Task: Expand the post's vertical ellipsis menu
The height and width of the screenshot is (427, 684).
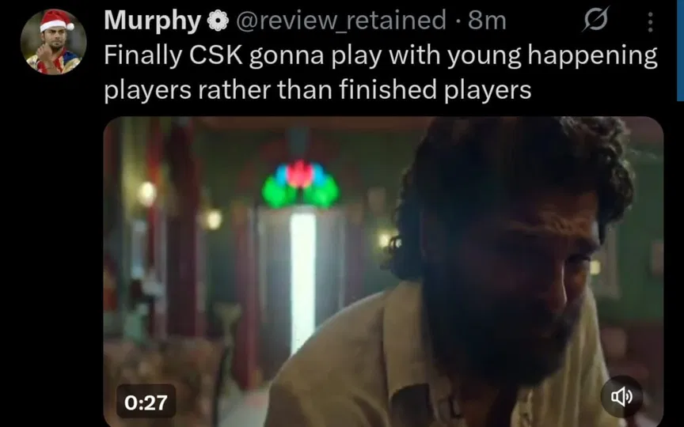Action: [650, 21]
